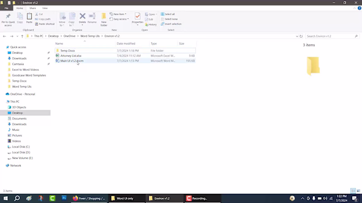
Task: Open the address bar history dropdown
Action: [x=297, y=36]
